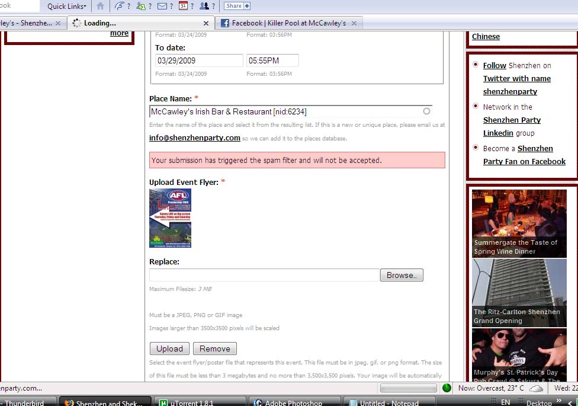Open the Twitter with name link
Image resolution: width=578 pixels, height=406 pixels.
(517, 78)
